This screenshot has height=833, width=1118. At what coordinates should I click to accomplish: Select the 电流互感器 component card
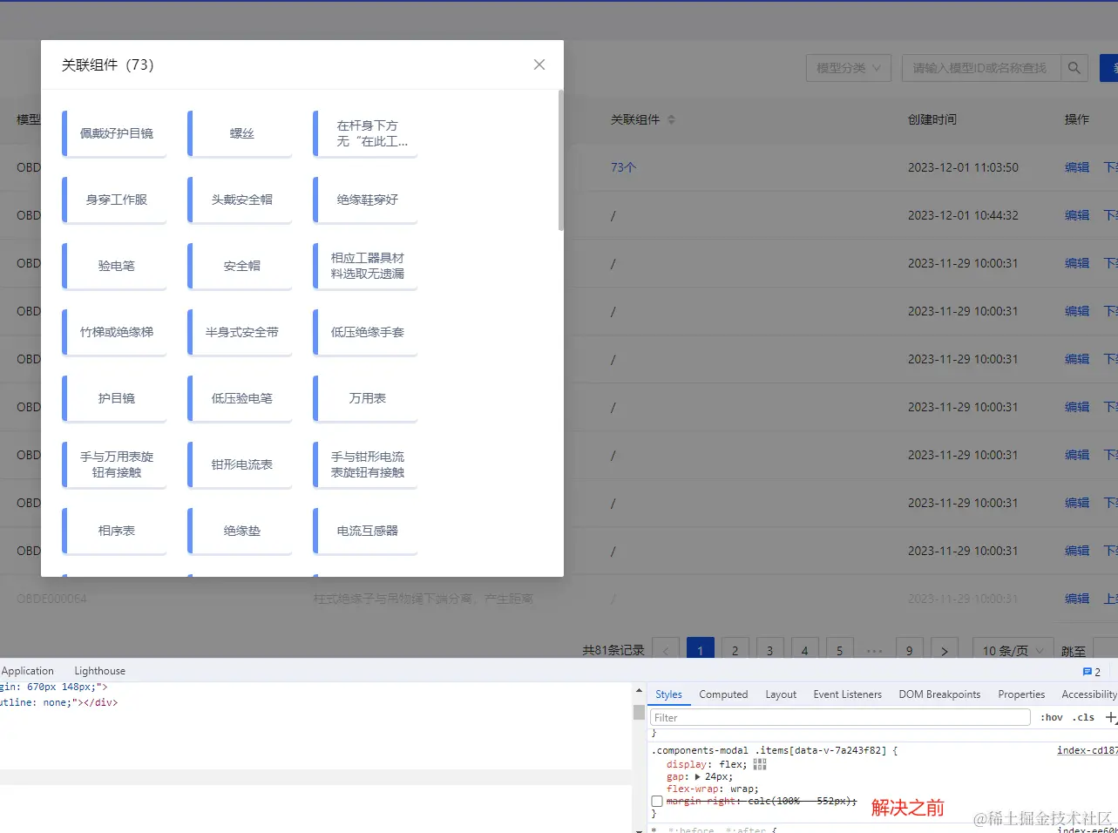[365, 531]
